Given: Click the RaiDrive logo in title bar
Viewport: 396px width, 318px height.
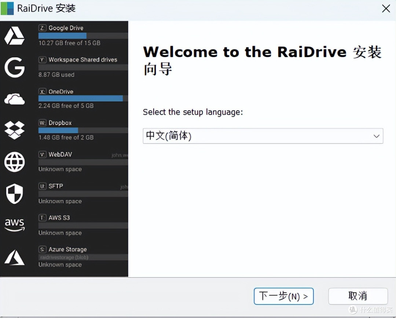Looking at the screenshot, I should click(x=7, y=8).
